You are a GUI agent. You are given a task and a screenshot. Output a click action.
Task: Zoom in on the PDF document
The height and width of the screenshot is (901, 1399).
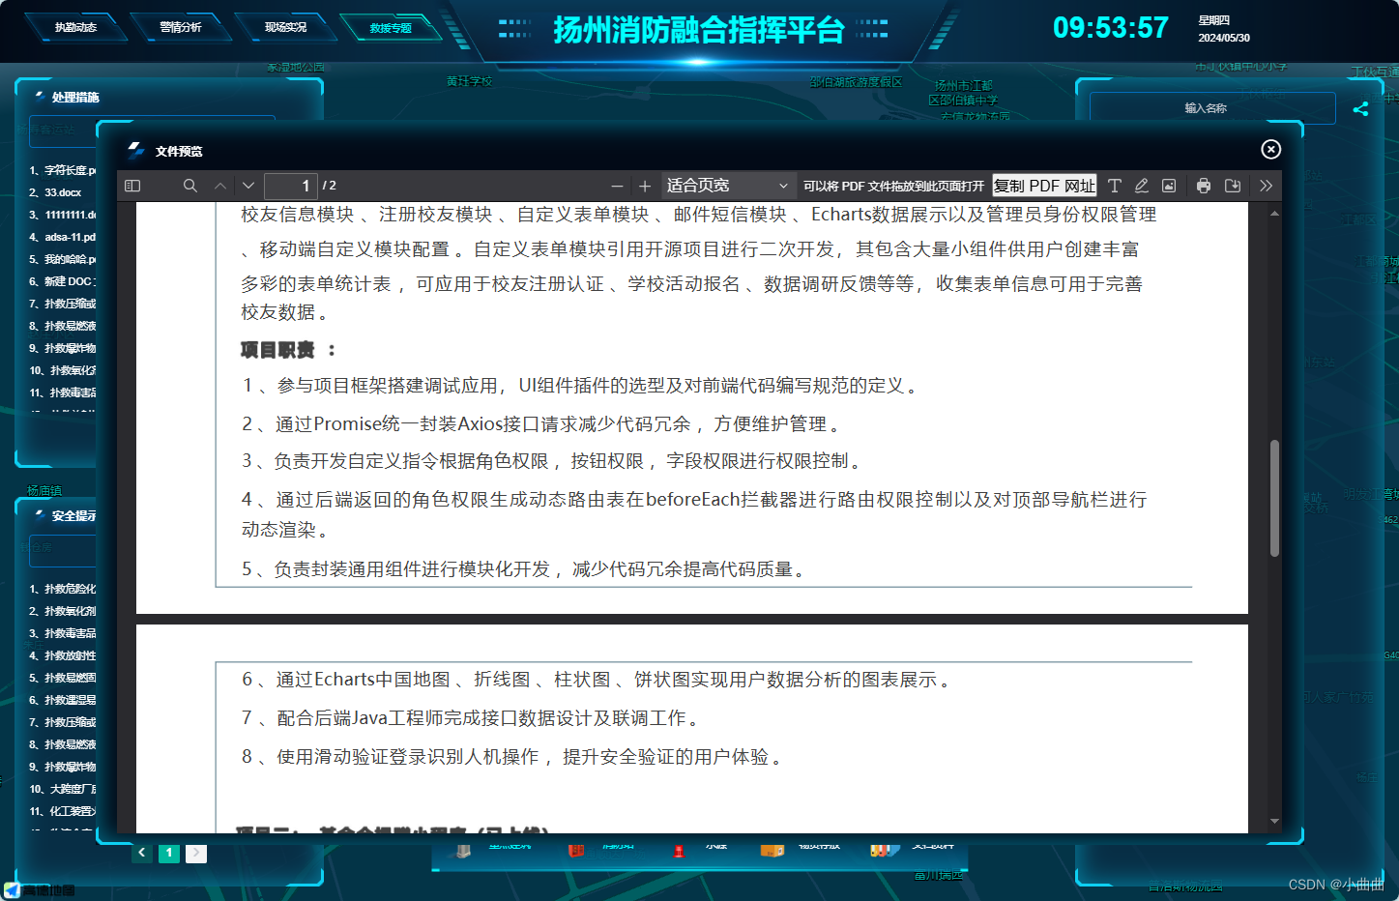click(645, 186)
